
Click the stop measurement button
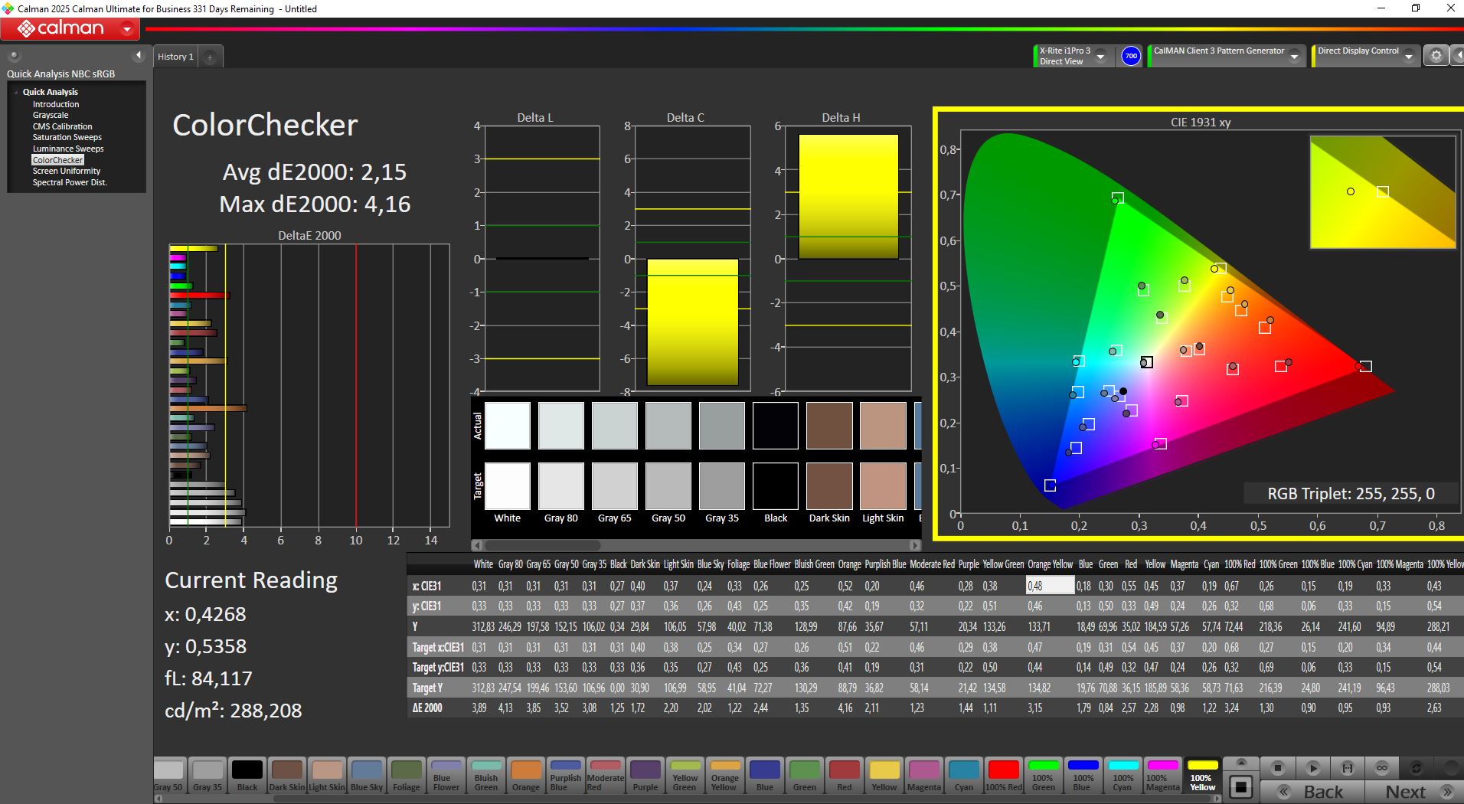click(x=1277, y=767)
